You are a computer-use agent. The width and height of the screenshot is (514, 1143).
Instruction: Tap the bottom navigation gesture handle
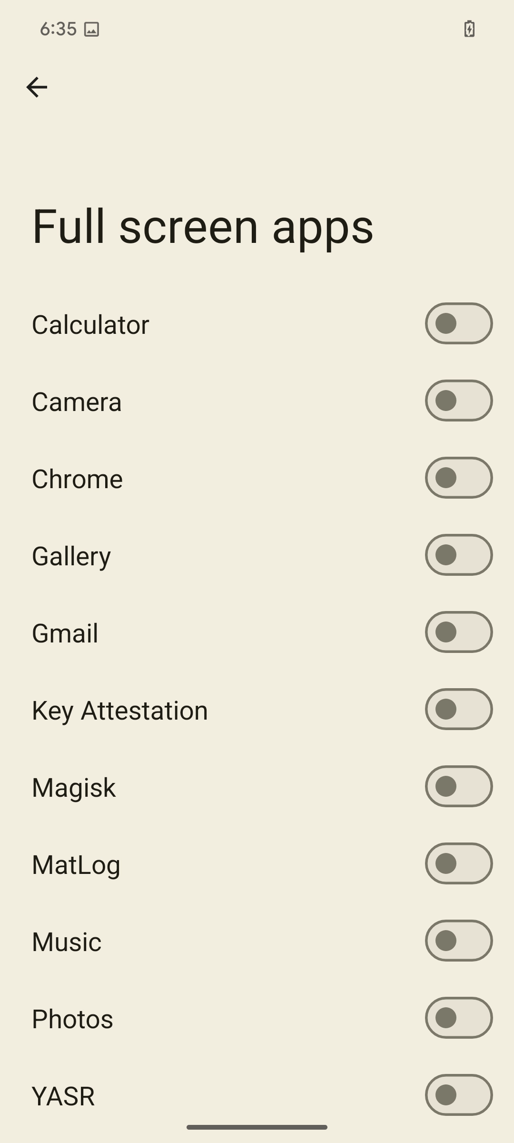(257, 1127)
